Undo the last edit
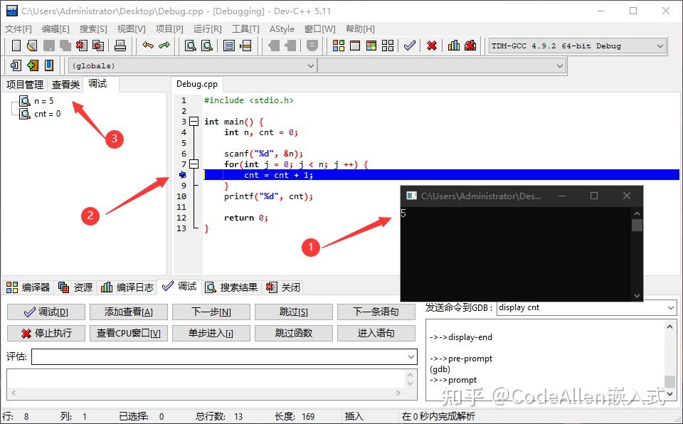Image resolution: width=683 pixels, height=424 pixels. coord(147,46)
